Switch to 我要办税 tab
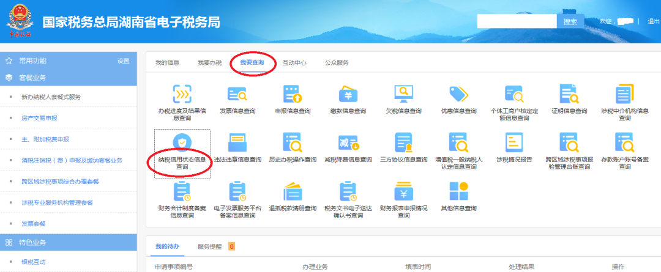661x272 pixels. (209, 63)
